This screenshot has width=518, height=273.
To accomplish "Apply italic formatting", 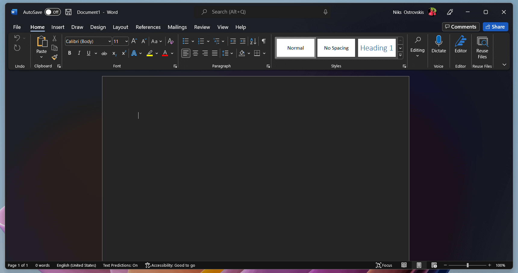I will click(79, 53).
